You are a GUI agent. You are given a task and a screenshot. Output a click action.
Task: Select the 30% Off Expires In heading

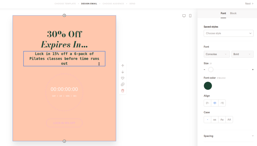click(64, 39)
